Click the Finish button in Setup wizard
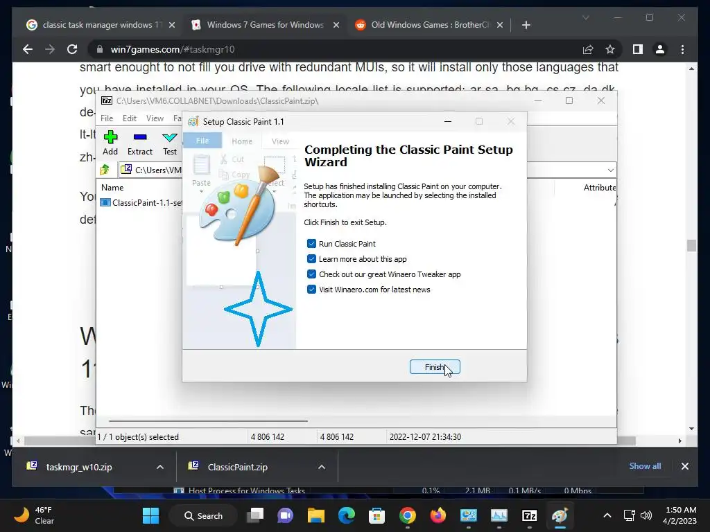 click(435, 367)
